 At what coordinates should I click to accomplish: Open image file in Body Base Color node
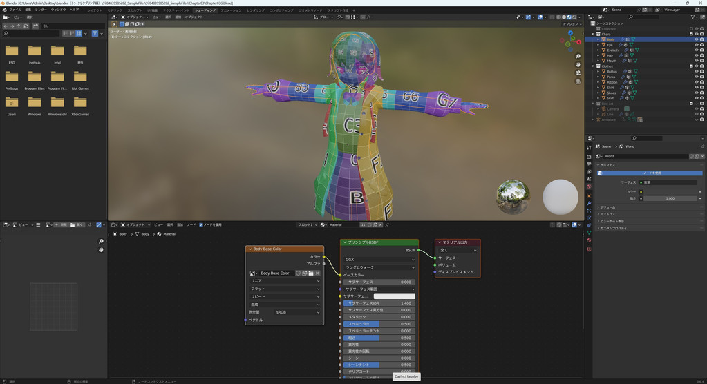pos(311,273)
